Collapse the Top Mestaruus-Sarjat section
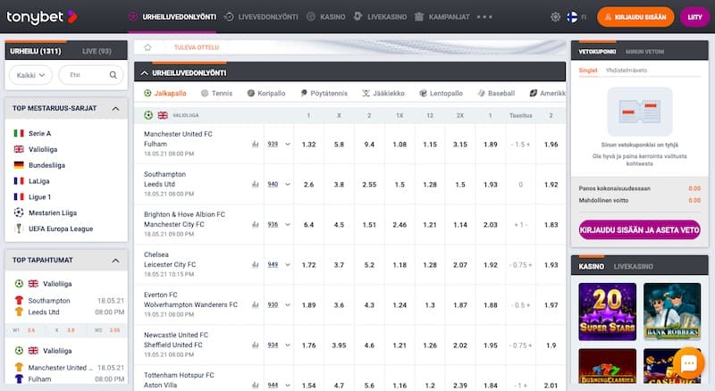This screenshot has height=391, width=715. [115, 108]
